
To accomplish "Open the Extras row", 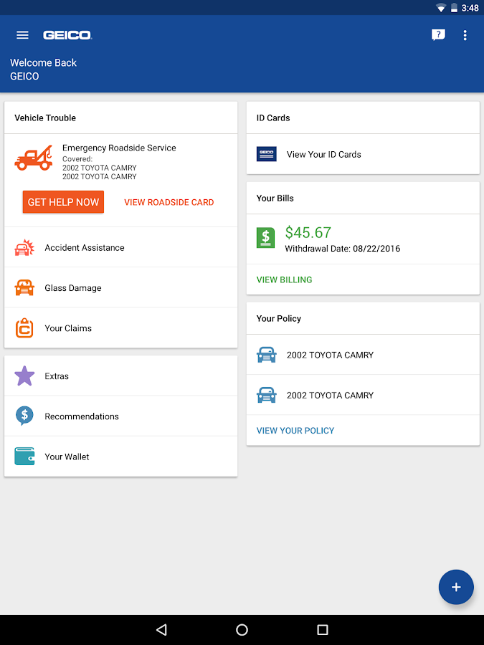I will 121,376.
